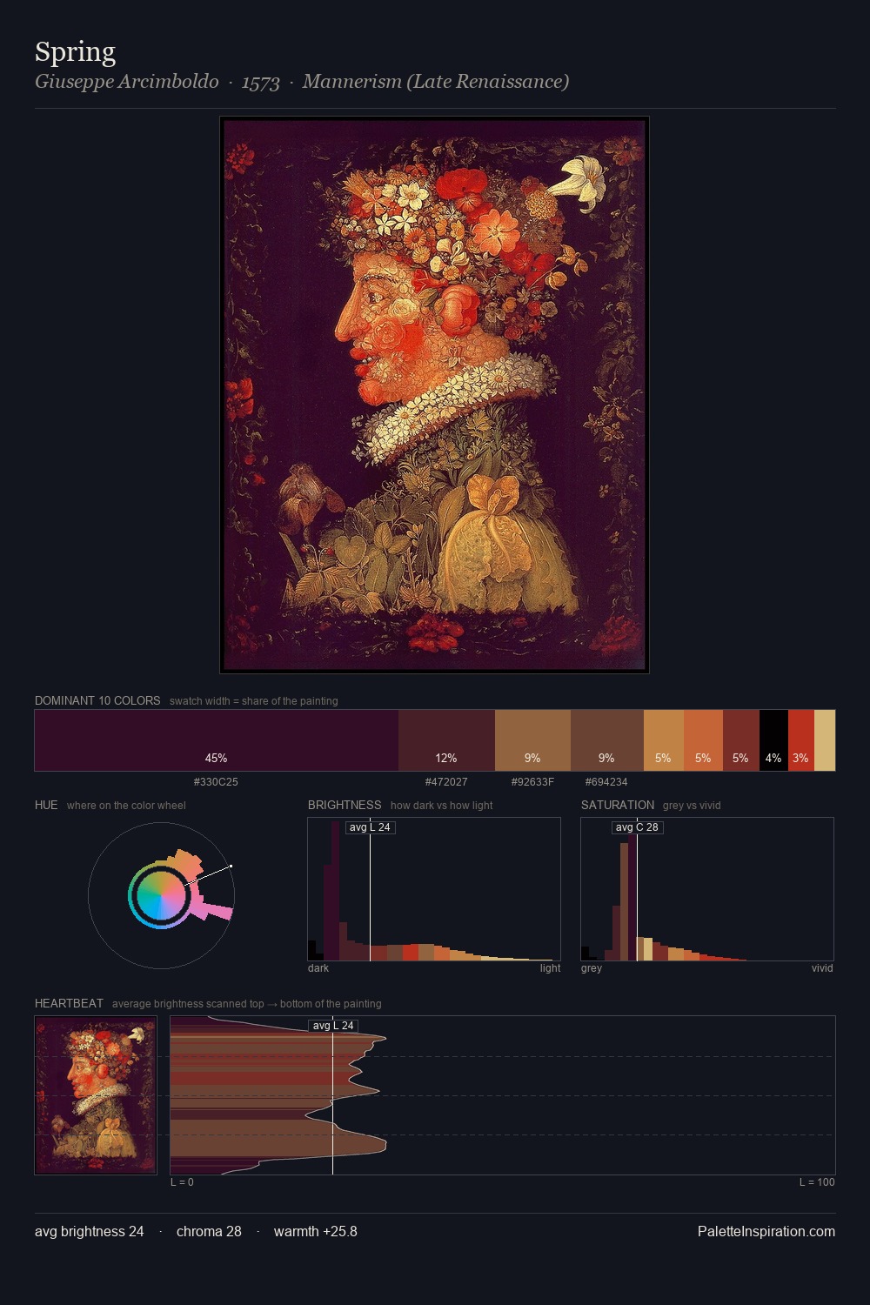870x1305 pixels.
Task: Click the 'vivid' axis label
Action: (x=822, y=968)
